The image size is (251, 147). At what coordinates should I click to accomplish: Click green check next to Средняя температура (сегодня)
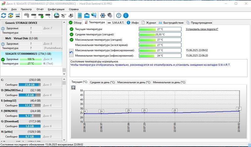(x=72, y=34)
